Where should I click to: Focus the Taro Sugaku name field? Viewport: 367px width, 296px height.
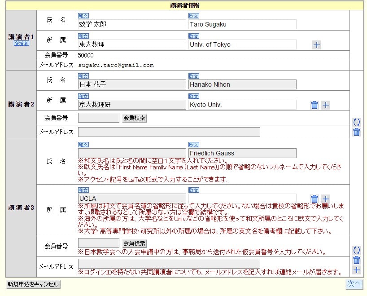tap(242, 24)
